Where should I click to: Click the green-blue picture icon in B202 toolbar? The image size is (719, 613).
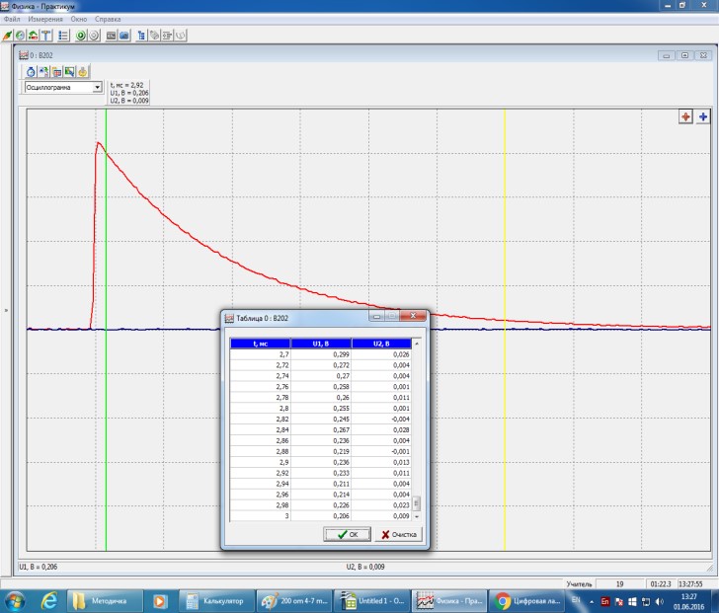(70, 71)
